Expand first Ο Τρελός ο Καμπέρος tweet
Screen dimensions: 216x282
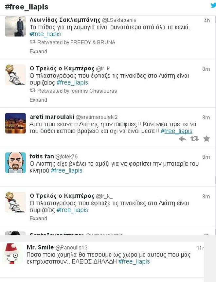click(x=38, y=100)
